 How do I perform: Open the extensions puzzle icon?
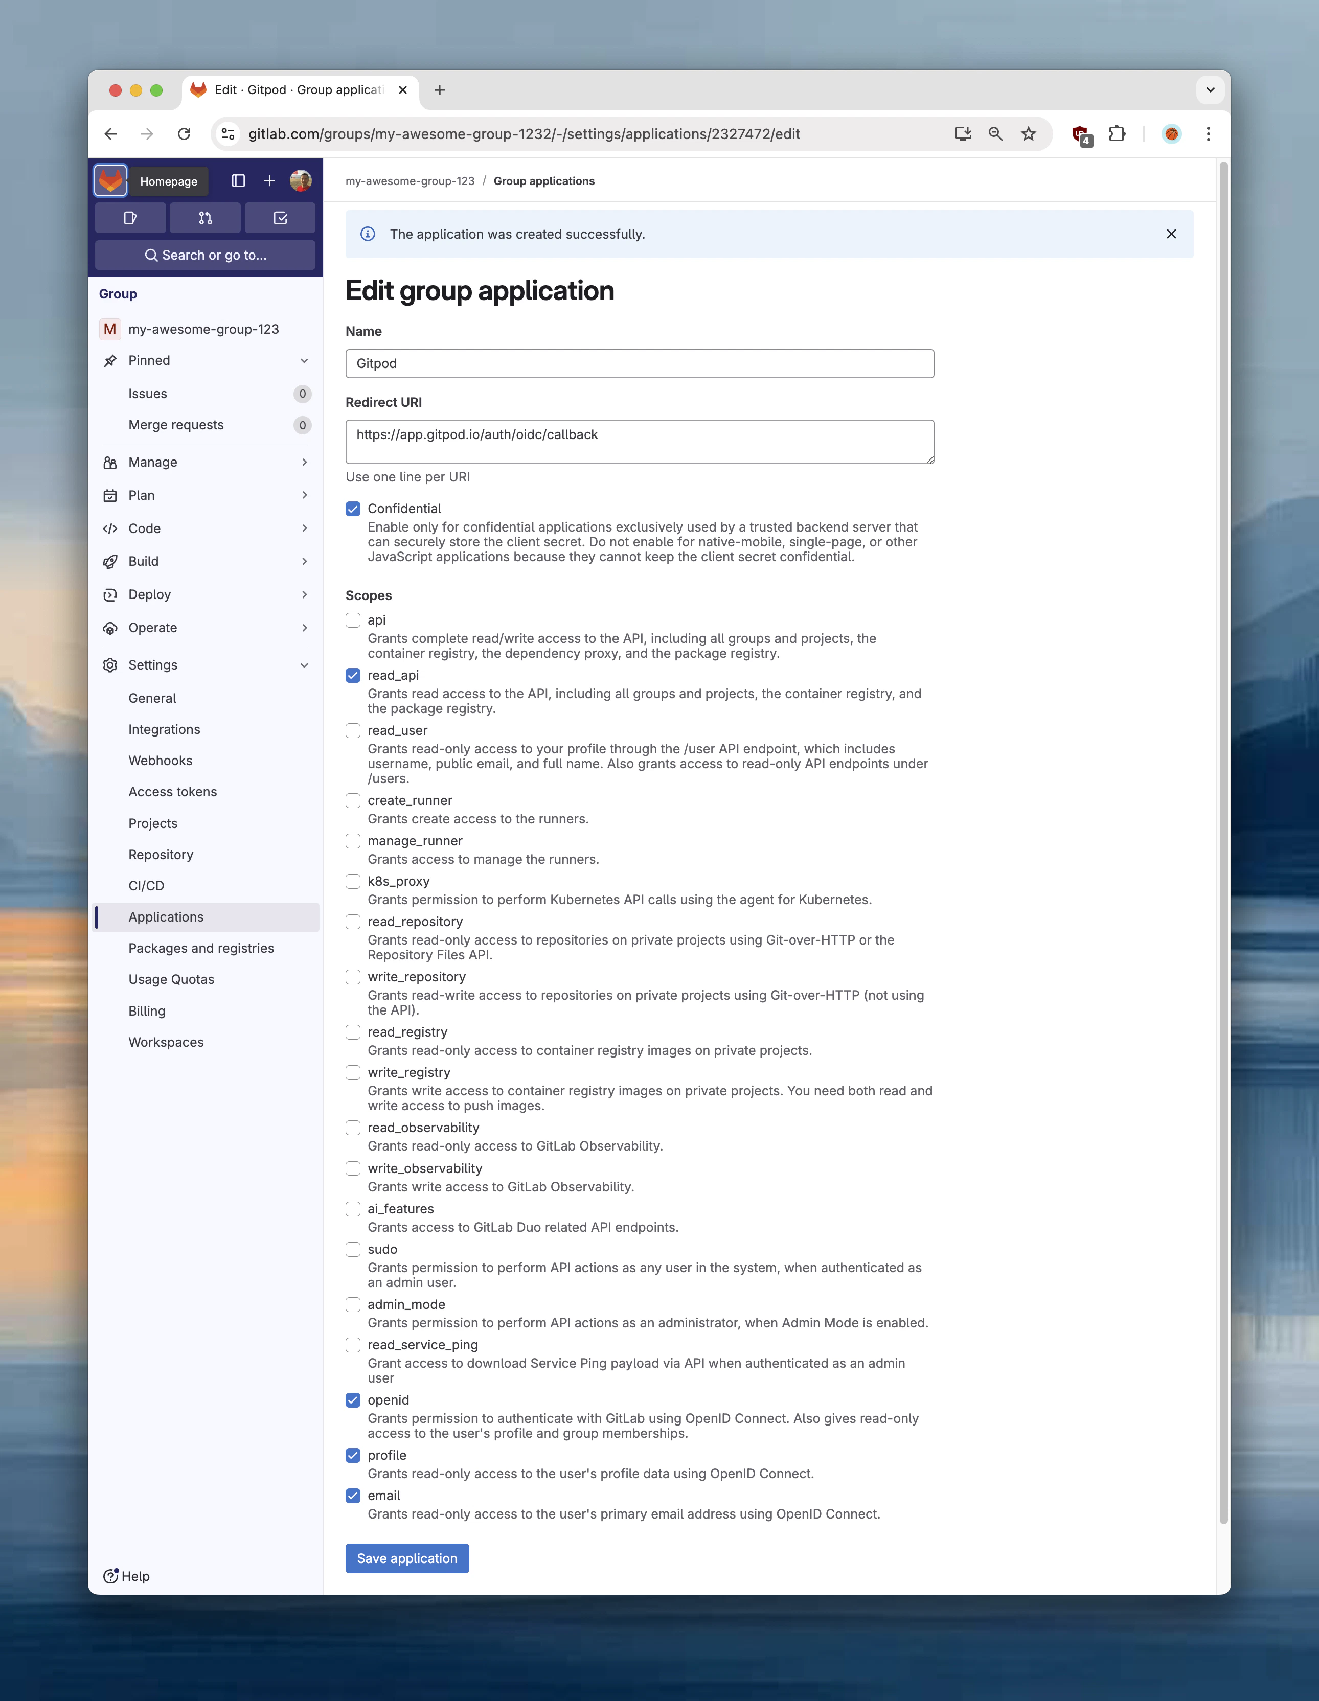pyautogui.click(x=1117, y=134)
